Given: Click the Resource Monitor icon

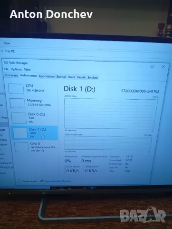Looking at the screenshot, I should coord(42,181).
